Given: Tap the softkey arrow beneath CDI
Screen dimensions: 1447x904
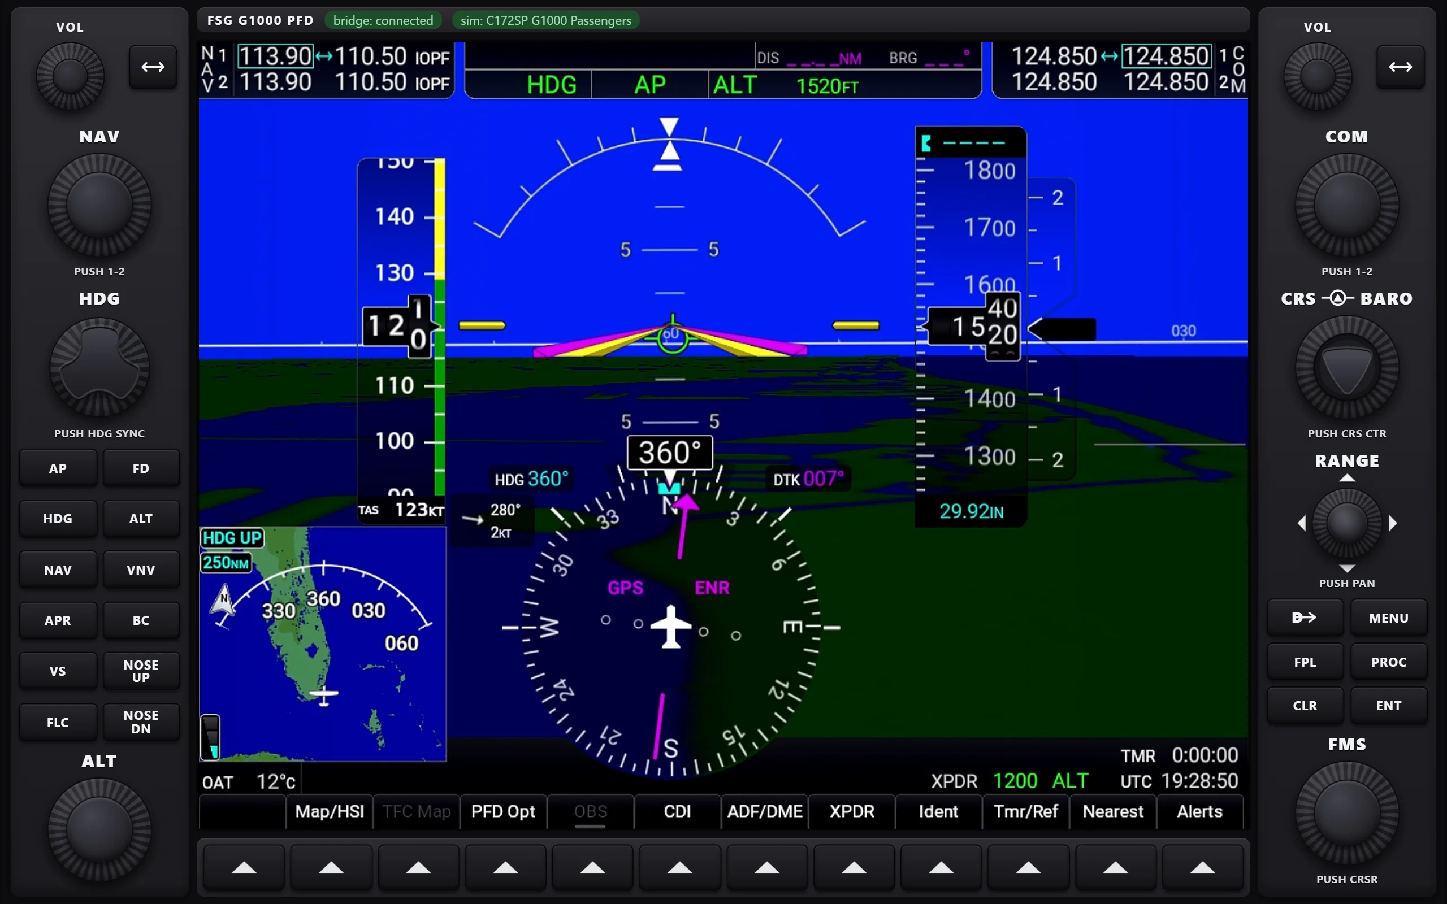Looking at the screenshot, I should click(680, 867).
